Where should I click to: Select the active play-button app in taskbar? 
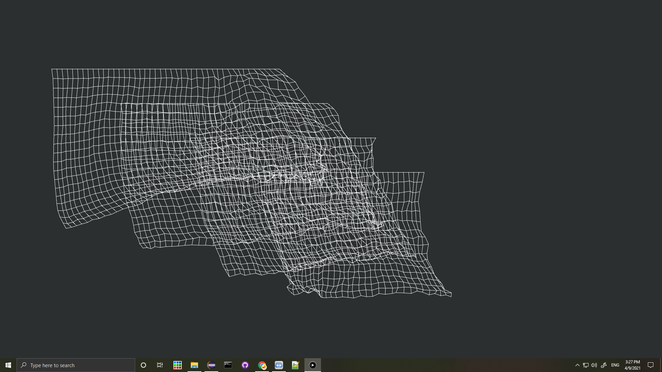click(x=313, y=365)
